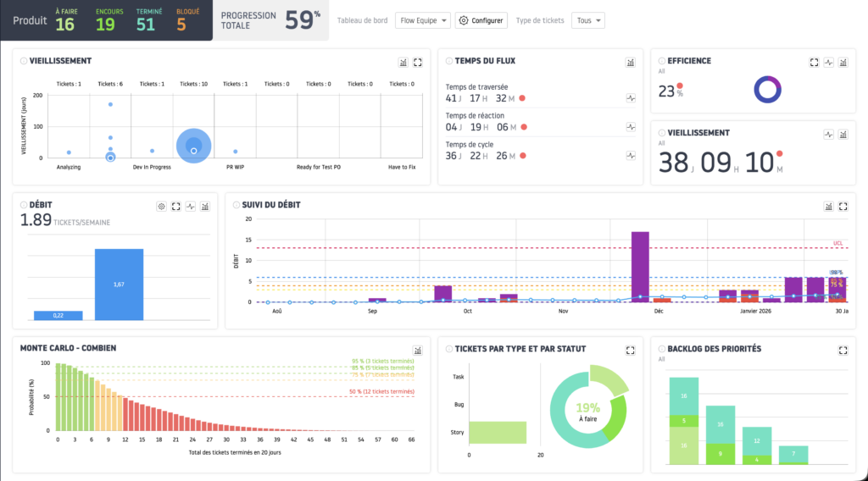Viewport: 868px width, 481px height.
Task: Click the large bubble in Vieillissement chart
Action: 193,147
